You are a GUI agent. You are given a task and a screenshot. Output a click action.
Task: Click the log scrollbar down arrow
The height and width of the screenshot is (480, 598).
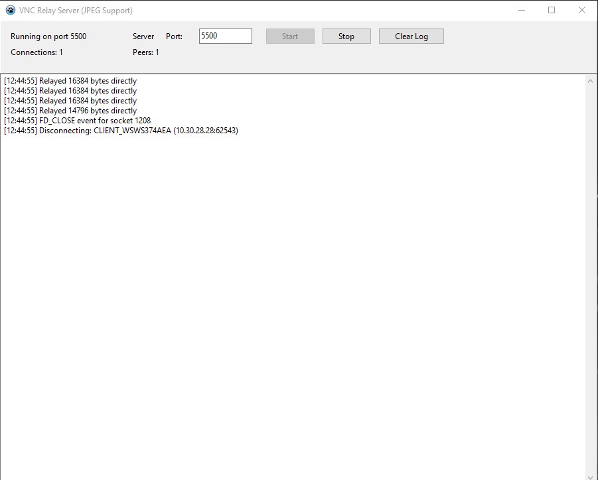590,477
